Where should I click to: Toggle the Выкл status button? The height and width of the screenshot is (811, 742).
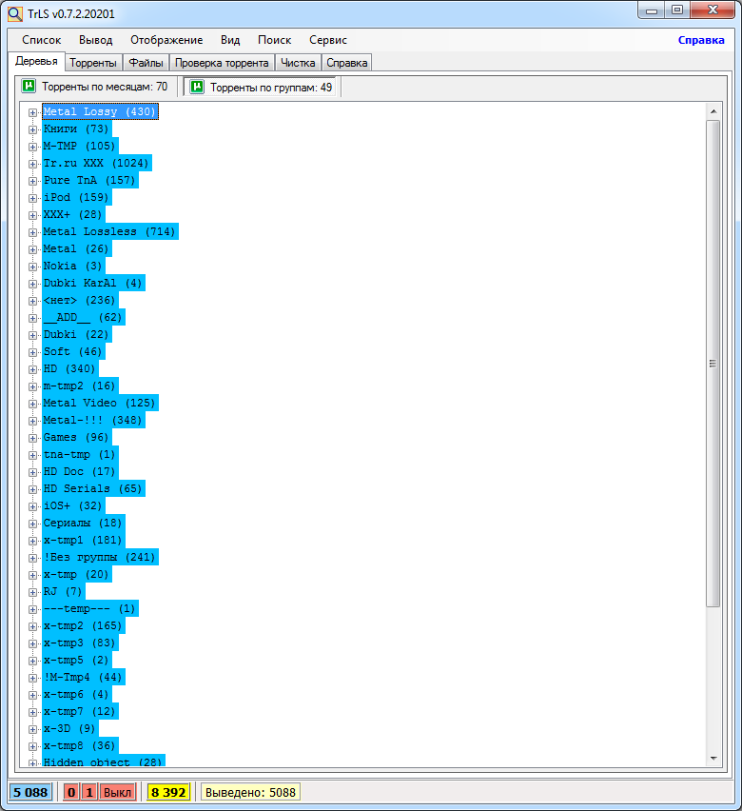click(x=117, y=792)
